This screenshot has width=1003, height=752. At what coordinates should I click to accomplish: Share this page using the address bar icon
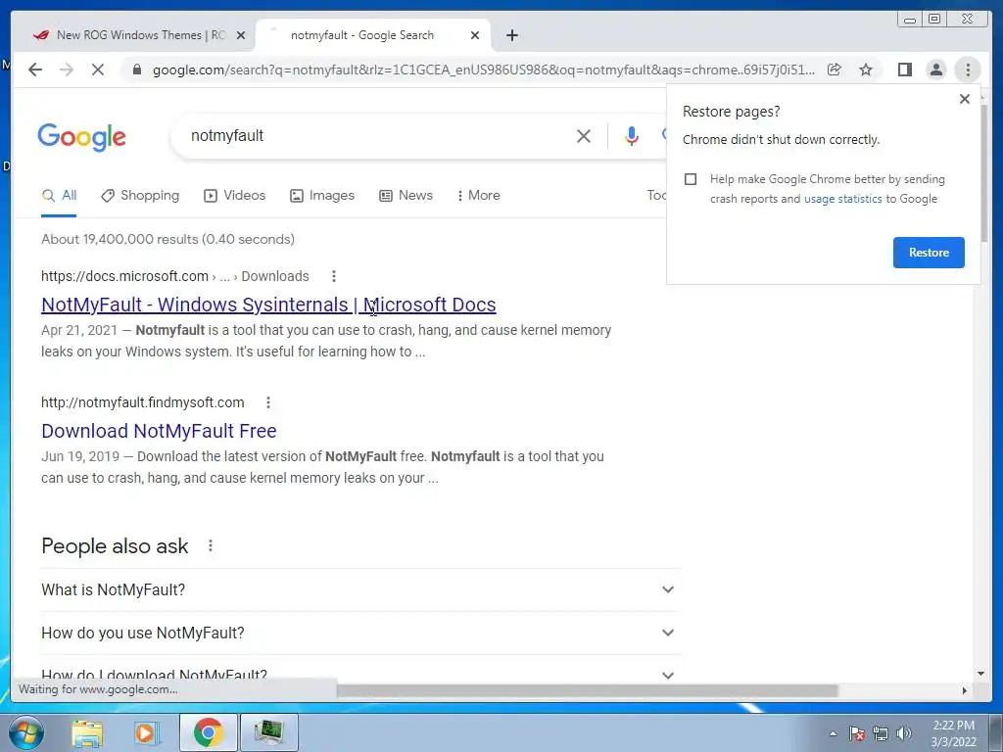point(835,70)
